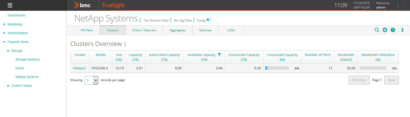Open the Today time range options
This screenshot has width=410, height=117.
click(x=211, y=20)
